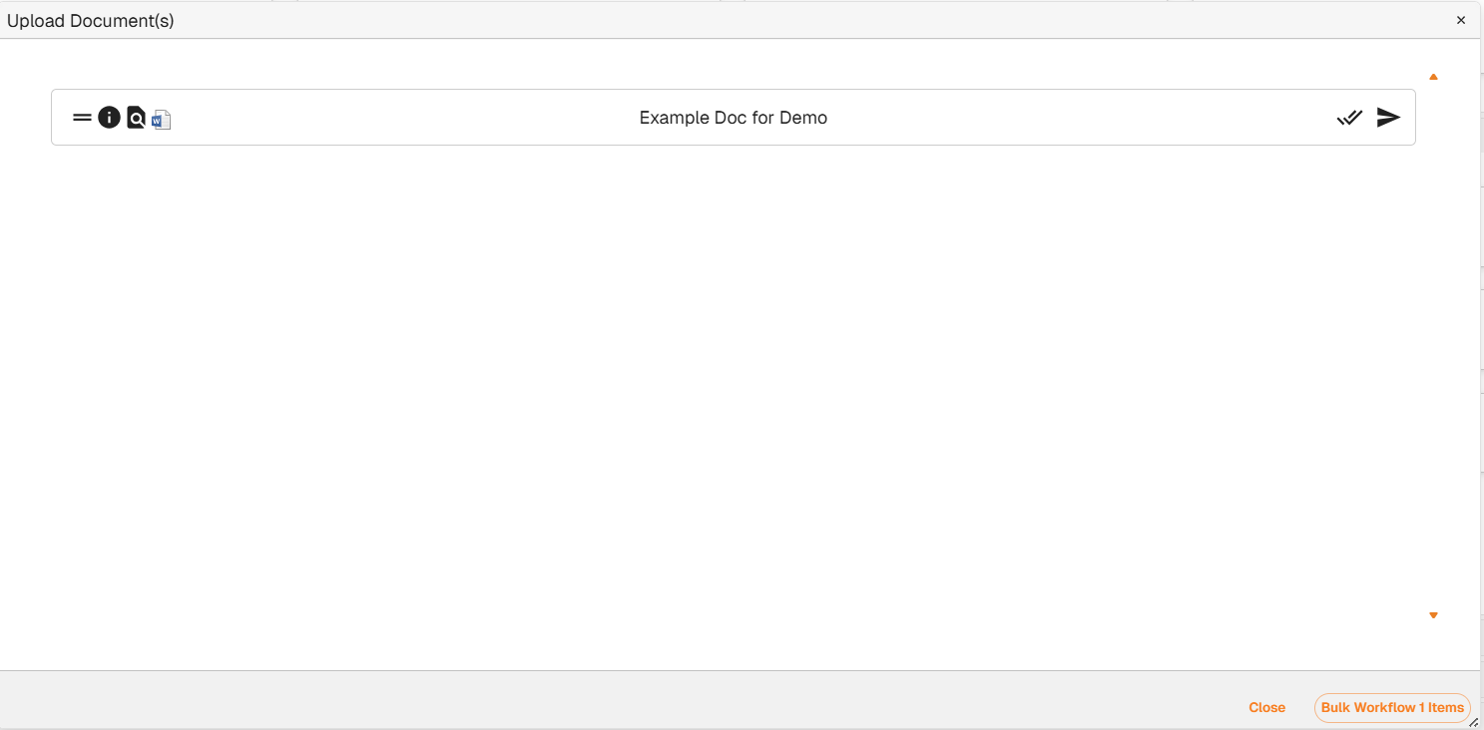Click the Word file type icon
Viewport: 1484px width, 730px height.
pos(162,120)
